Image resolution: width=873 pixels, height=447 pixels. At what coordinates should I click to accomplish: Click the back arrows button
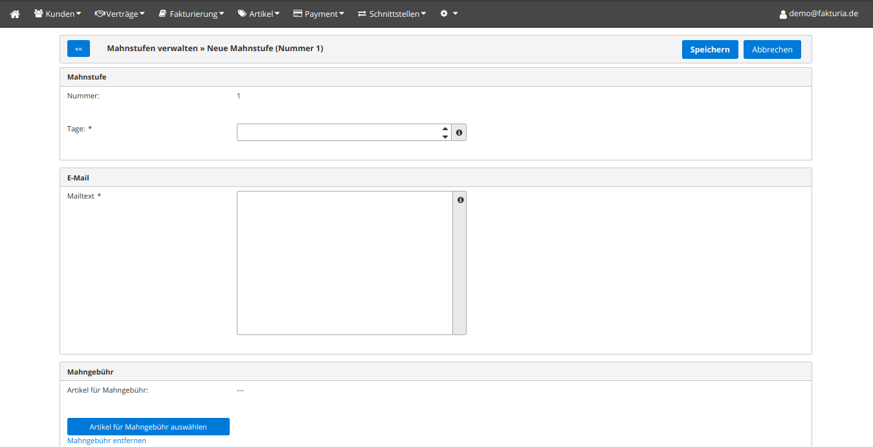click(78, 49)
